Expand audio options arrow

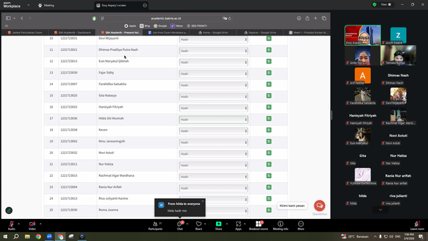[x=19, y=224]
